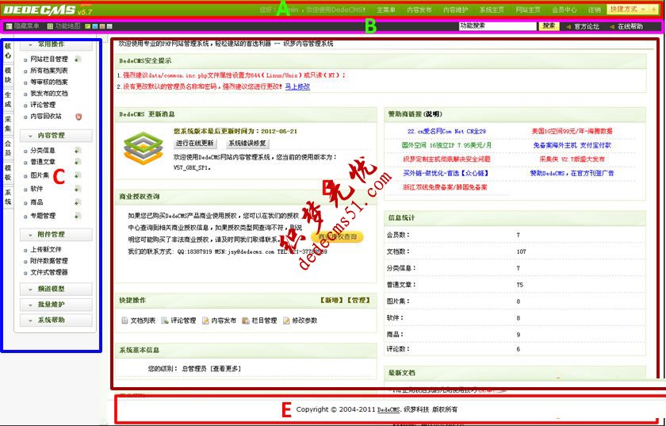666x426 pixels.
Task: Open 内容发布 in the top navigation
Action: [419, 10]
